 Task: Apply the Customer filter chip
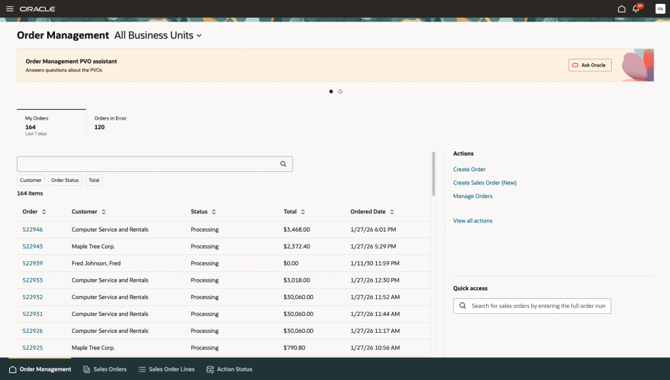point(31,180)
